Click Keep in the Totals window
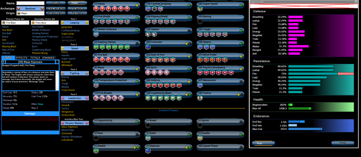 260,143
